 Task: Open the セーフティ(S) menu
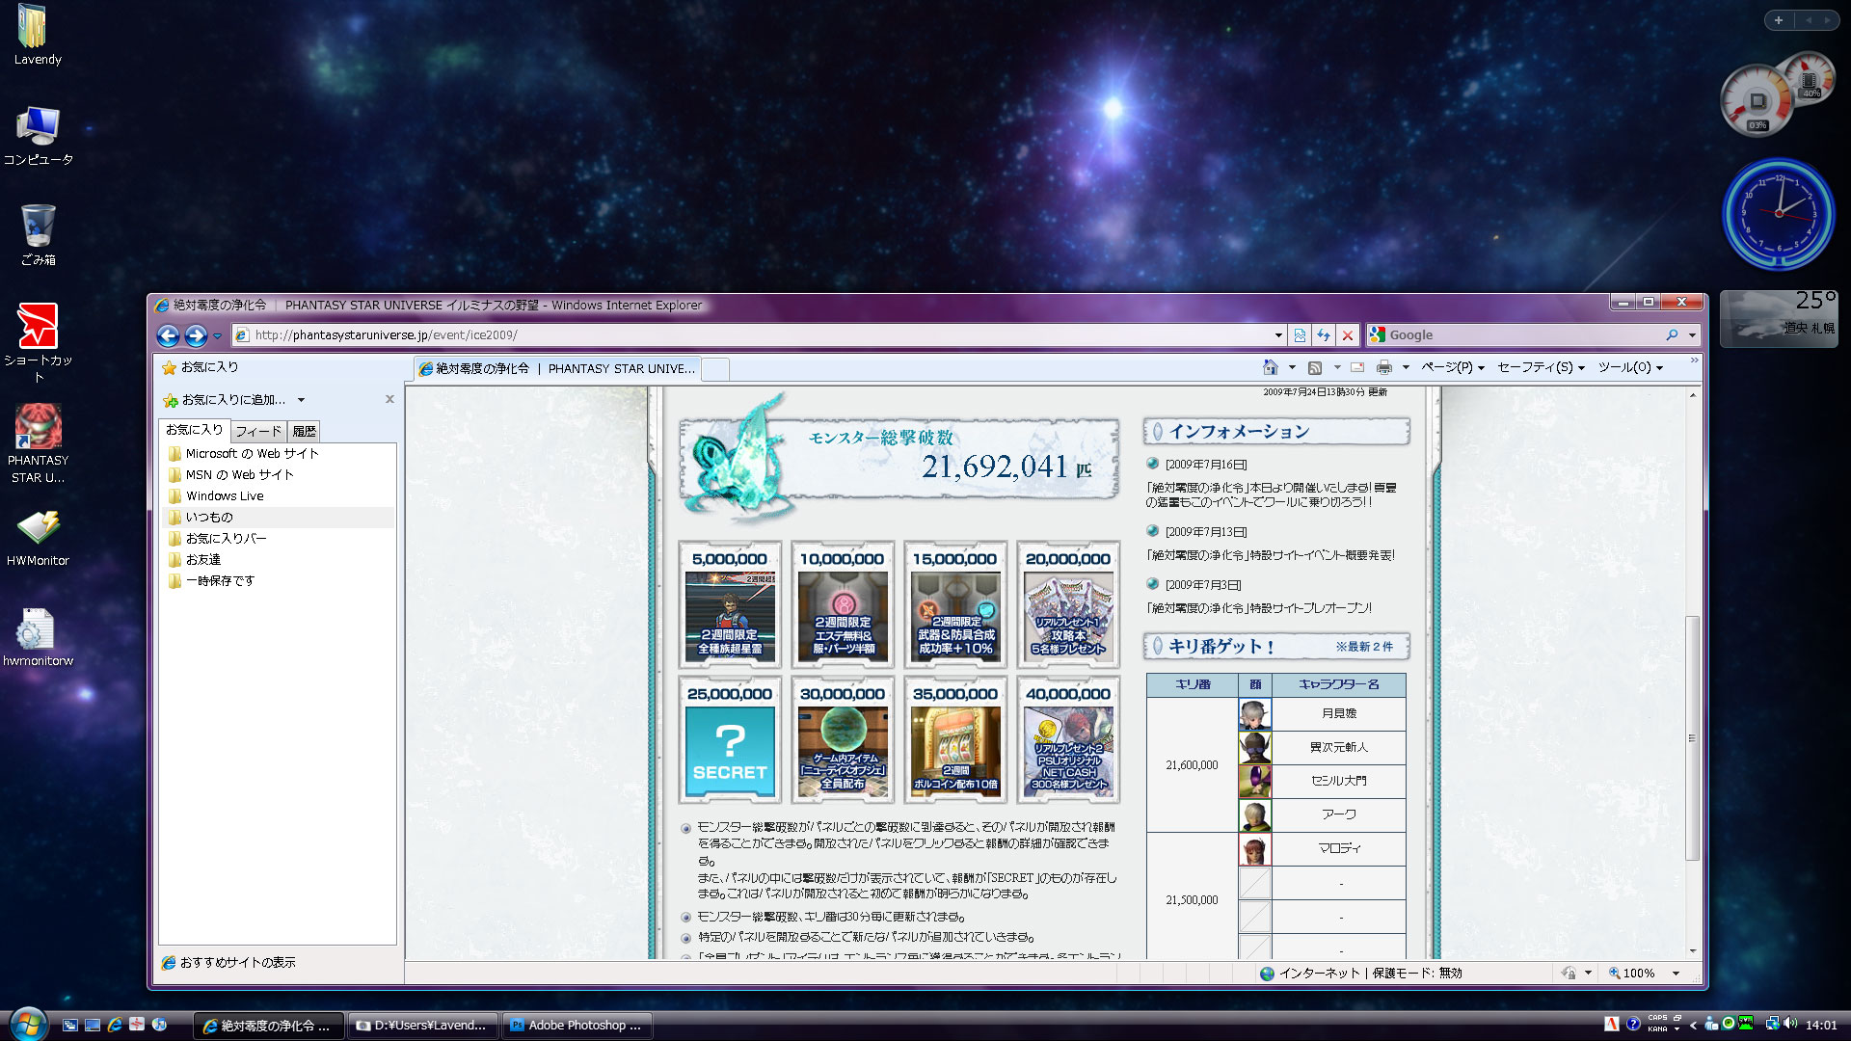(1541, 367)
